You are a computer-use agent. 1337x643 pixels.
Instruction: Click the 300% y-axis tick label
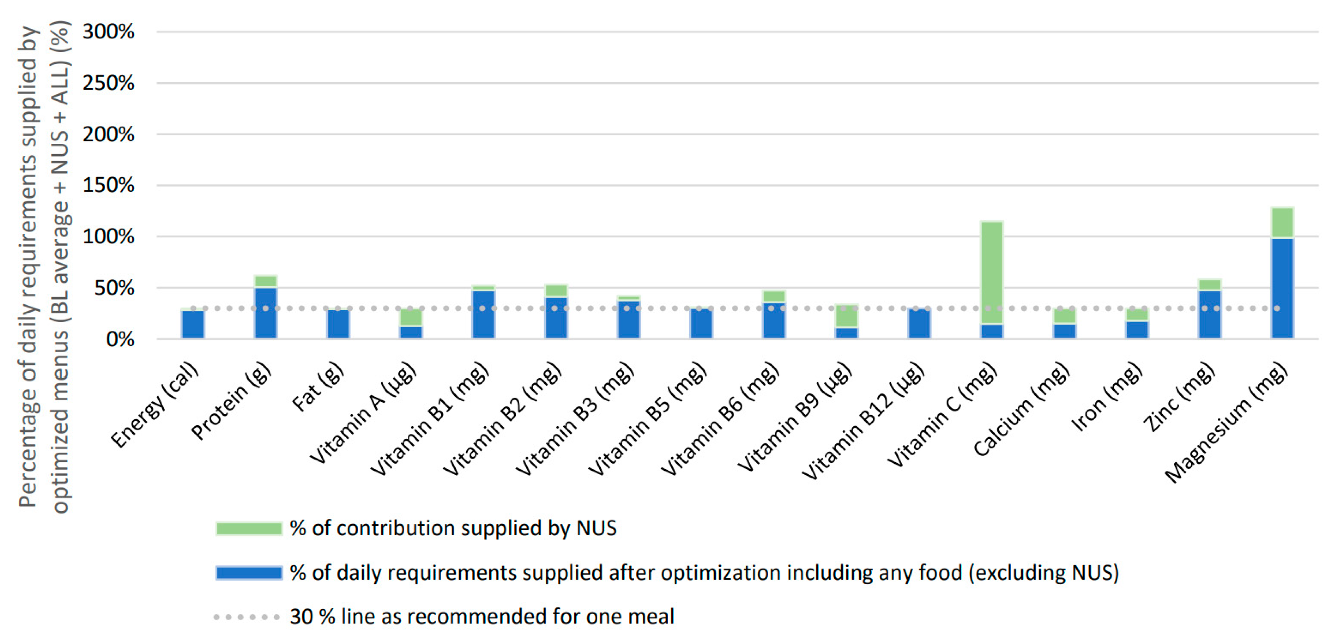[x=108, y=32]
